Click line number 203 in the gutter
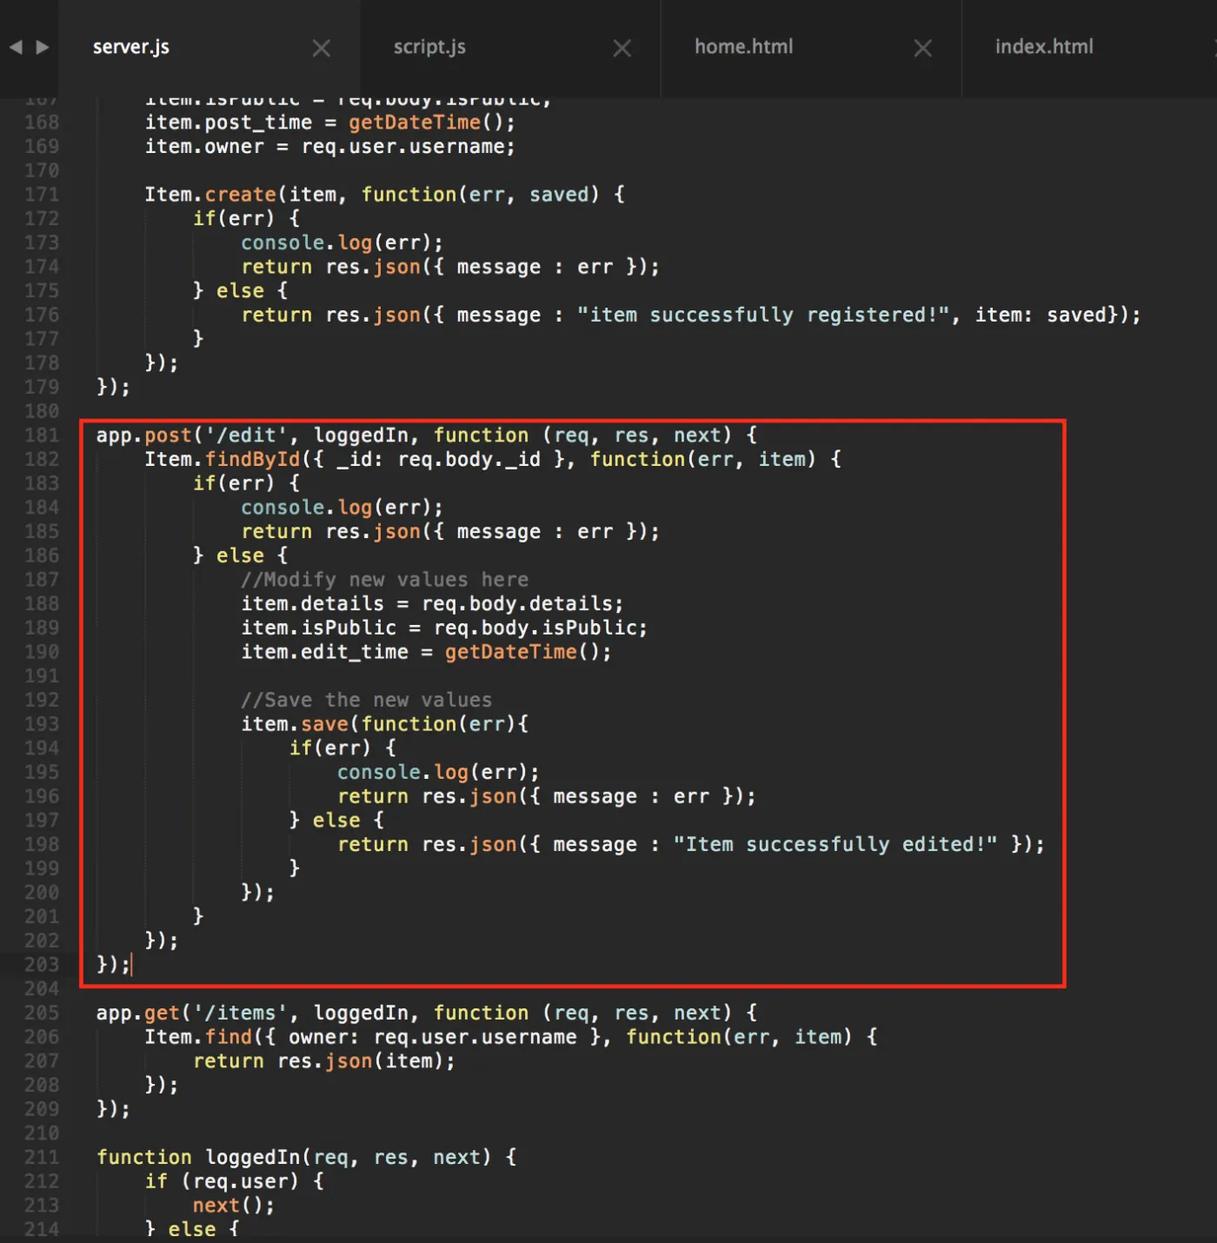1217x1243 pixels. click(x=42, y=965)
